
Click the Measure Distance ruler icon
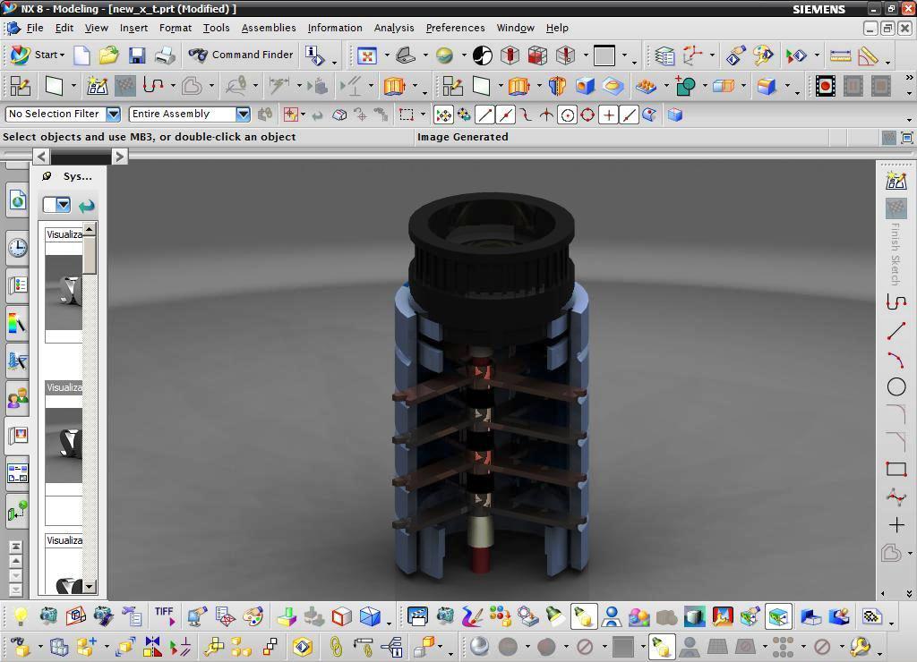coord(840,56)
